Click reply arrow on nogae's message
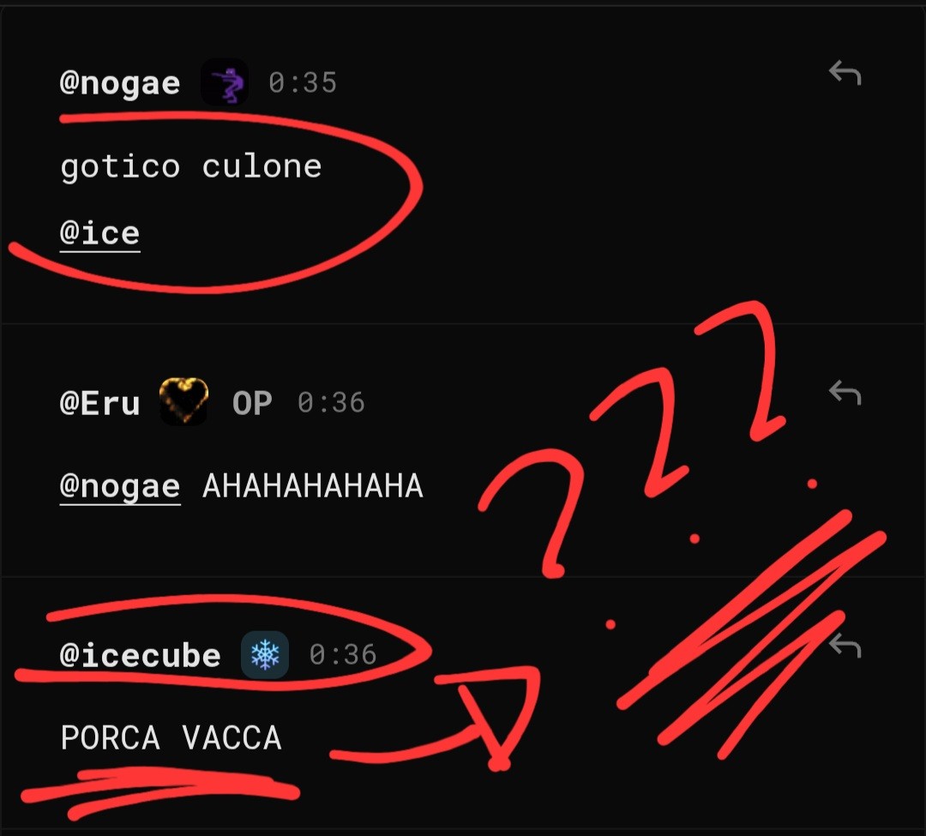This screenshot has width=926, height=836. tap(845, 73)
